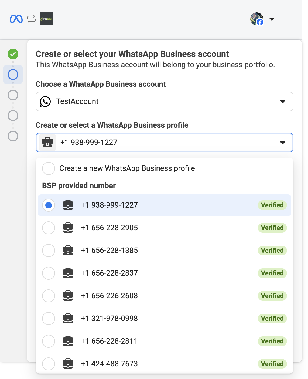
Task: Click Verified badge for +1 656-228-2811
Action: coord(272,341)
